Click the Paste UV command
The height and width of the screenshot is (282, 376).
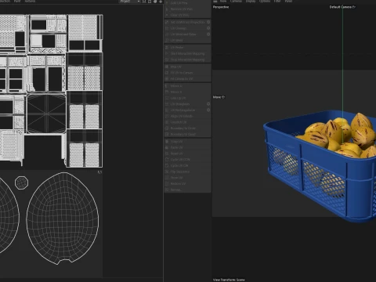[x=187, y=147]
